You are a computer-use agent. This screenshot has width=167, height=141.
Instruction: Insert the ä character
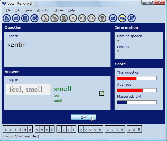point(20,129)
